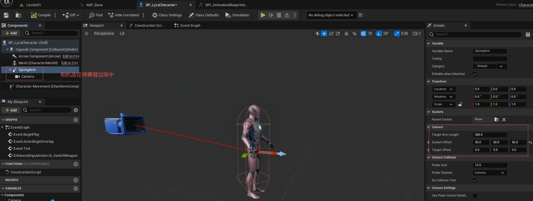
Task: Click the Details panel search field
Action: coord(475,34)
